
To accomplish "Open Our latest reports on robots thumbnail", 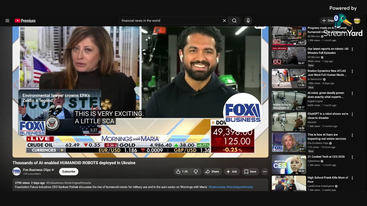I will click(289, 56).
